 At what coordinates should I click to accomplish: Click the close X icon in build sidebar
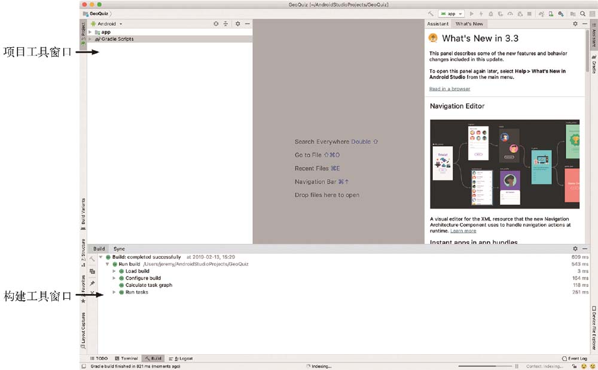point(92,293)
